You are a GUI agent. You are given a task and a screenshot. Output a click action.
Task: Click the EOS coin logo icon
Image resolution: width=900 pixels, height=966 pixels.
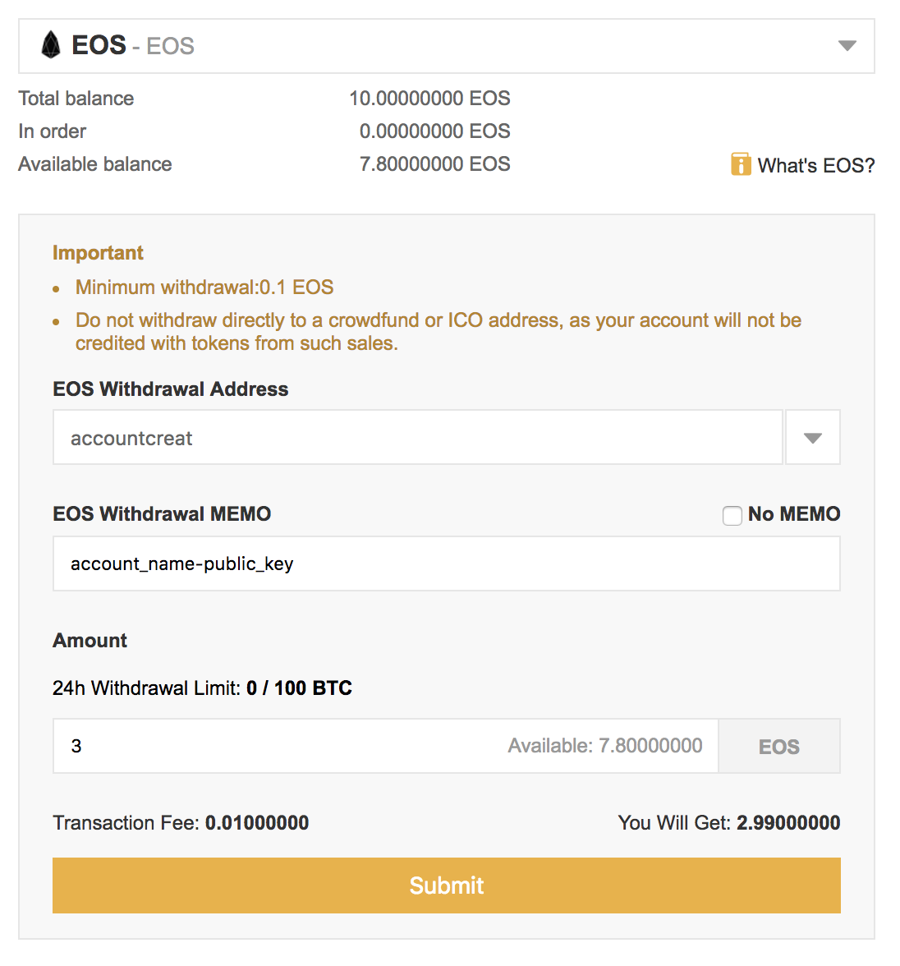point(51,45)
